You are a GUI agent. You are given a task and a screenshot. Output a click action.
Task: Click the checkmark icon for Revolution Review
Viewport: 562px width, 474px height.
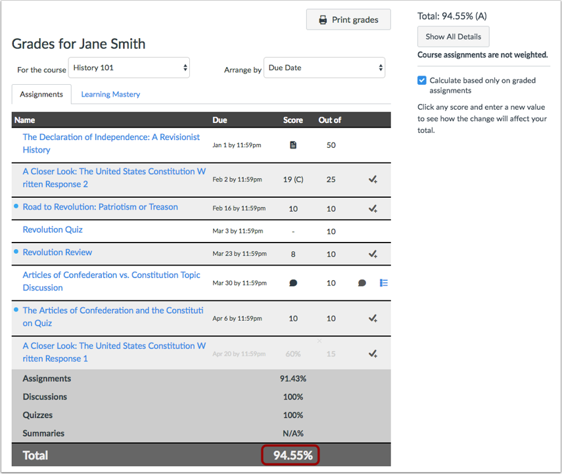[373, 254]
